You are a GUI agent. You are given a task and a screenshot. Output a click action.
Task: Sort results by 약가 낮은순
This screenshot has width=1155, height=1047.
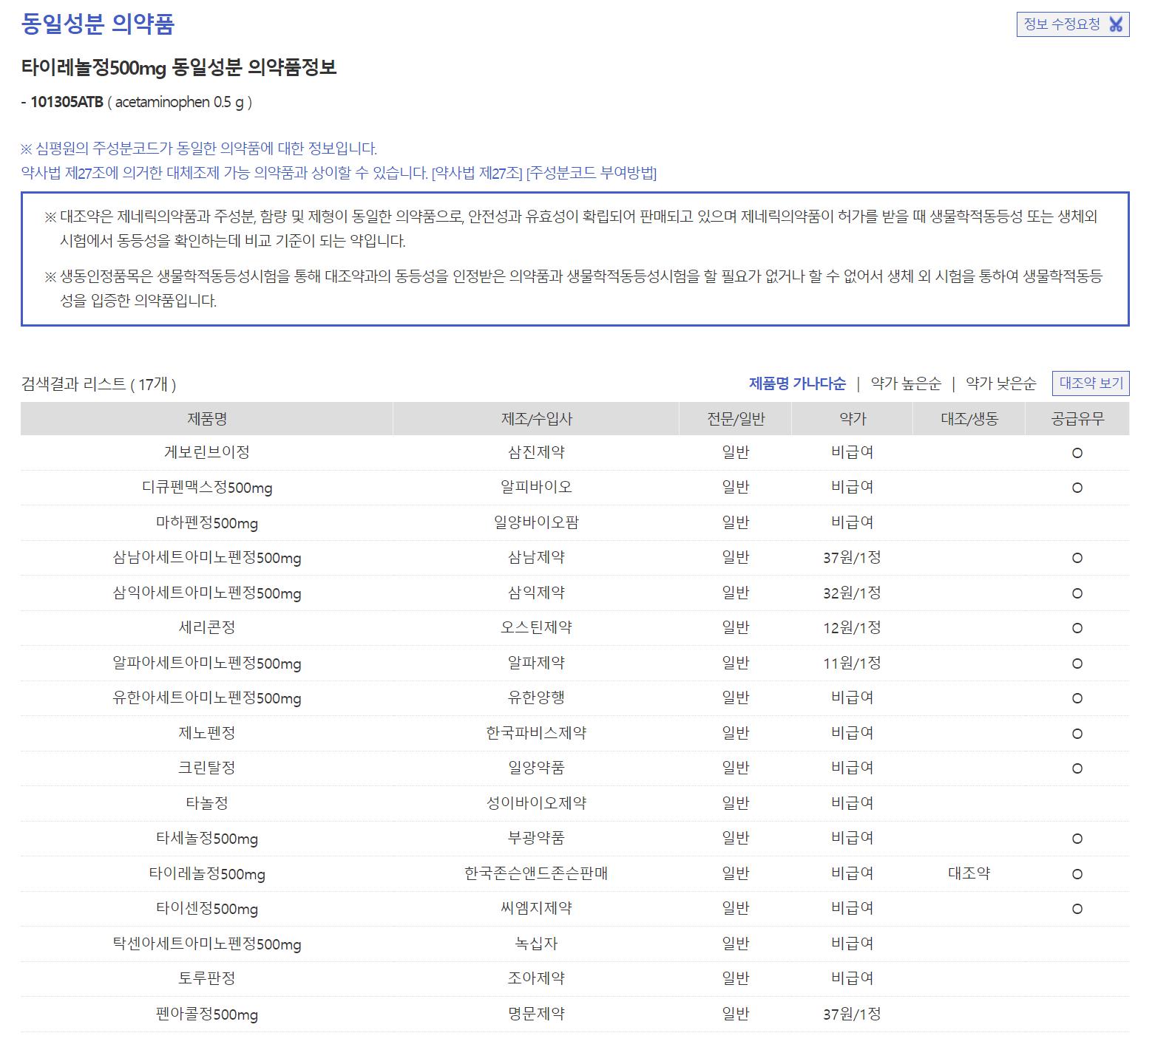click(1001, 383)
